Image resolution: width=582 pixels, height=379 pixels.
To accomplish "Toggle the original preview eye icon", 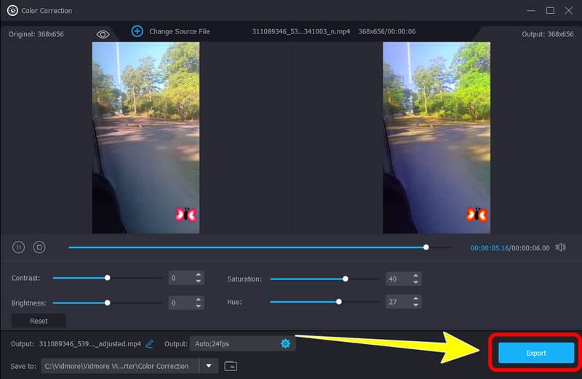I will pos(103,34).
